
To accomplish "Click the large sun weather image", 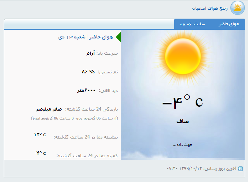I will 183,56.
